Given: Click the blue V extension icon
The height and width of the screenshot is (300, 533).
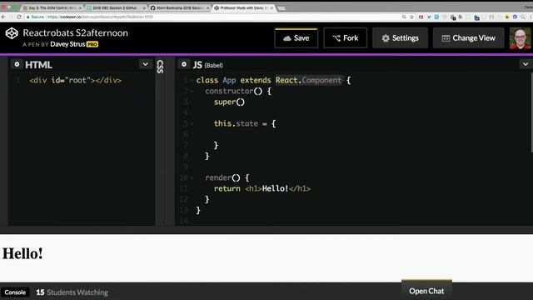Looking at the screenshot, I should [x=429, y=17].
